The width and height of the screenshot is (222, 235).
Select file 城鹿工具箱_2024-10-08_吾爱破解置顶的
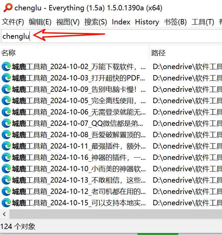[79, 135]
